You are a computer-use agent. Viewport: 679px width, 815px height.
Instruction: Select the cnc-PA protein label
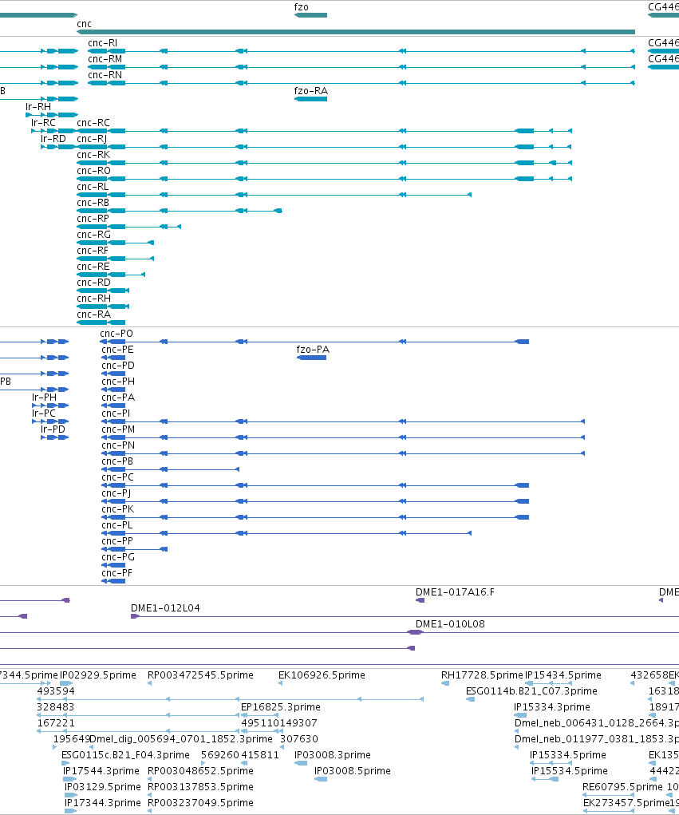[118, 398]
